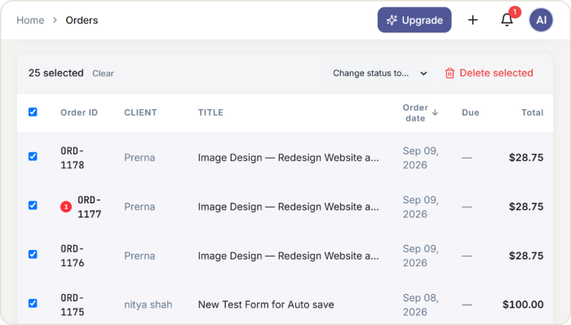
Task: Click the 25 selected label
Action: [x=56, y=73]
